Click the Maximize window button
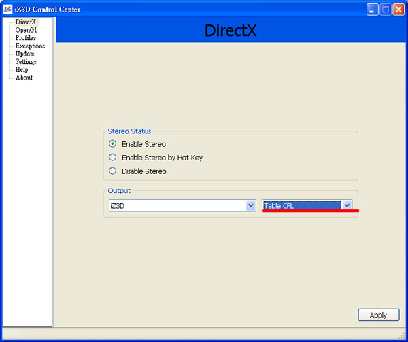The height and width of the screenshot is (342, 408). pos(386,10)
